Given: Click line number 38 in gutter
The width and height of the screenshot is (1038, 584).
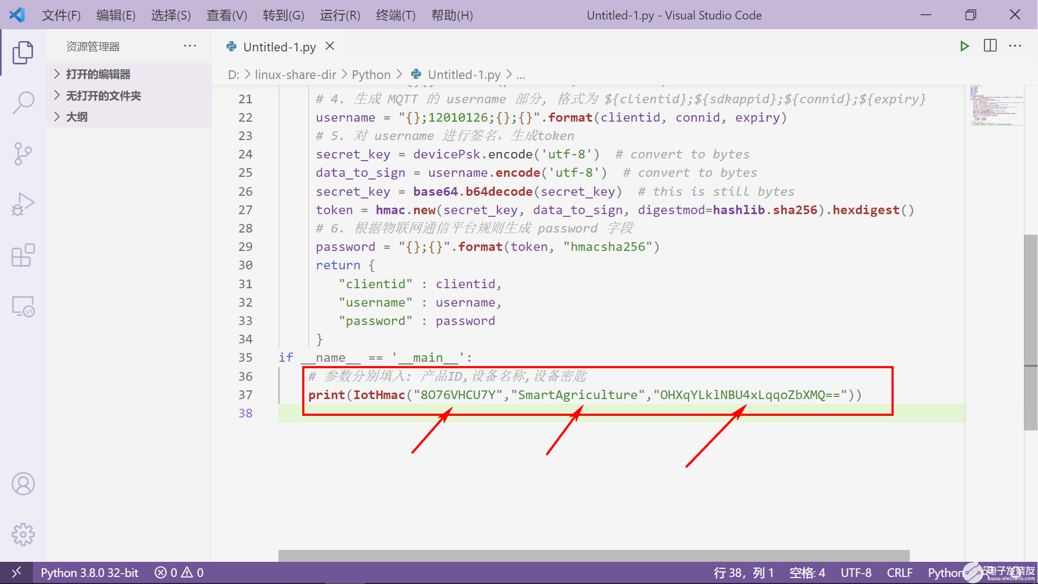Looking at the screenshot, I should (245, 413).
